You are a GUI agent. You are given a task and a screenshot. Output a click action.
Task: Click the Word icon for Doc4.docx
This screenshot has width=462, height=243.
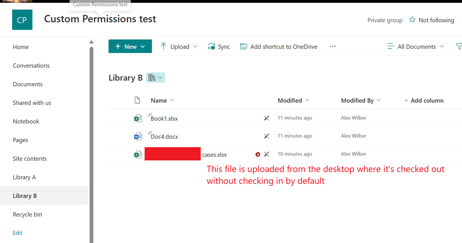138,137
